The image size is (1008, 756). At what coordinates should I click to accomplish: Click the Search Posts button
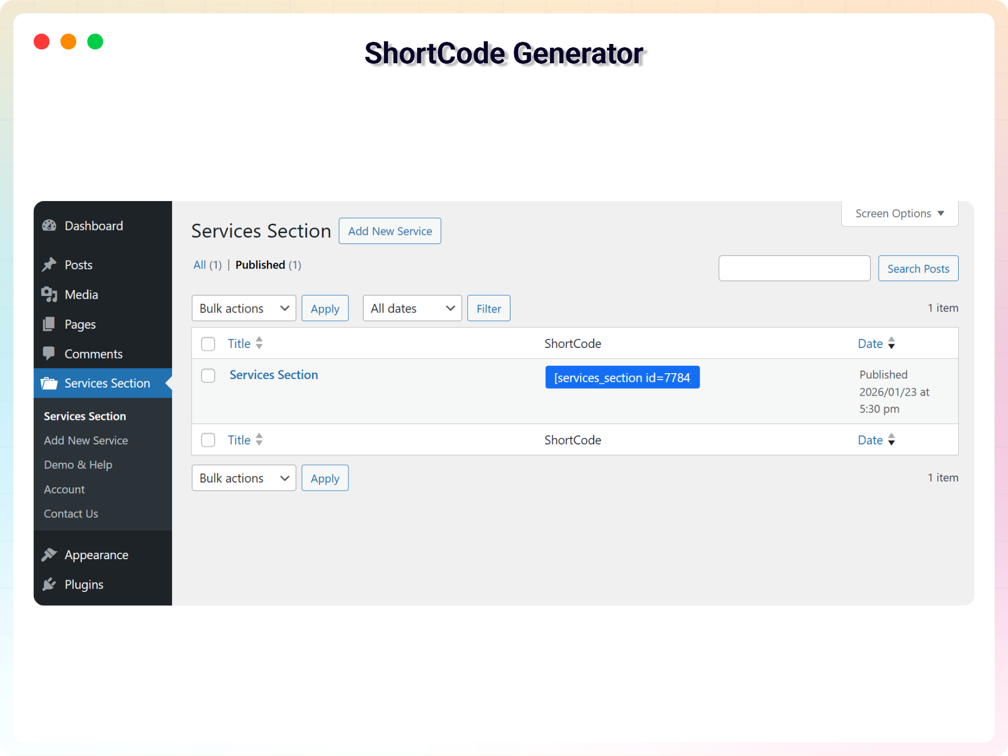coord(918,269)
